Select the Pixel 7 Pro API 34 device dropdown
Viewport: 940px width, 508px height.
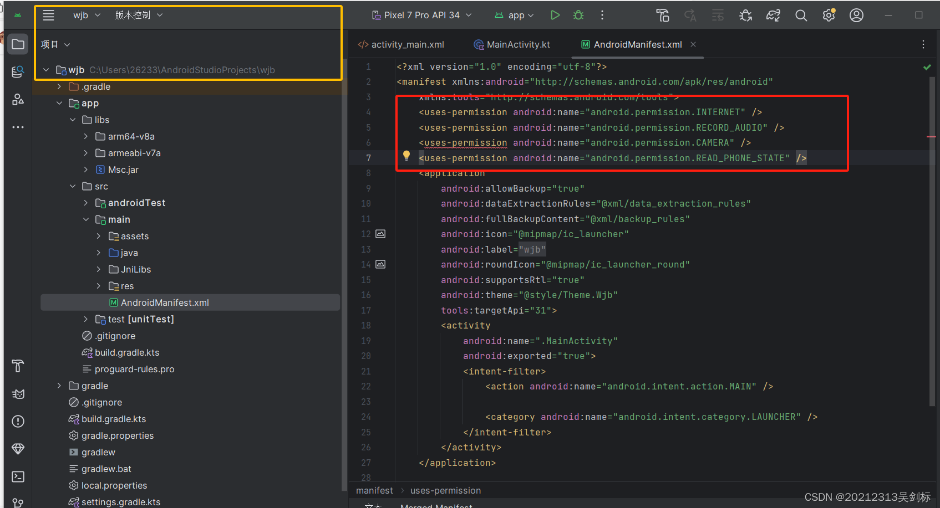click(422, 16)
